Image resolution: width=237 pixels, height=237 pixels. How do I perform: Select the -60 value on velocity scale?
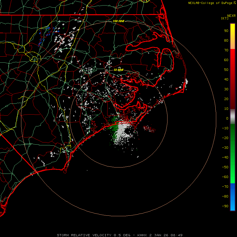[225, 177]
